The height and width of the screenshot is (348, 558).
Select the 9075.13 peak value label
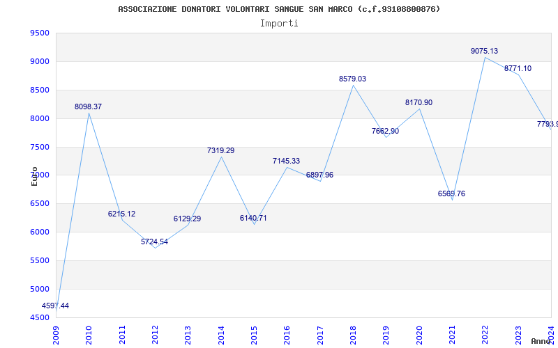coord(484,52)
